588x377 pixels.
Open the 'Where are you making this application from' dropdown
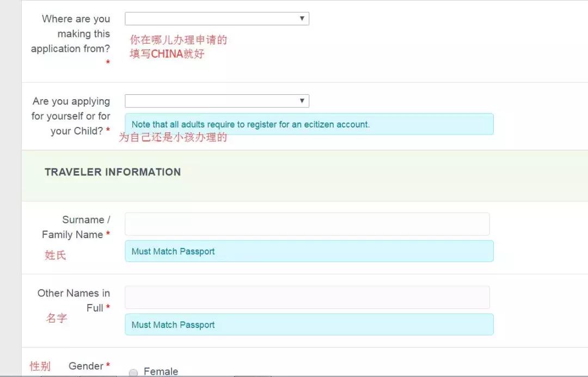217,19
